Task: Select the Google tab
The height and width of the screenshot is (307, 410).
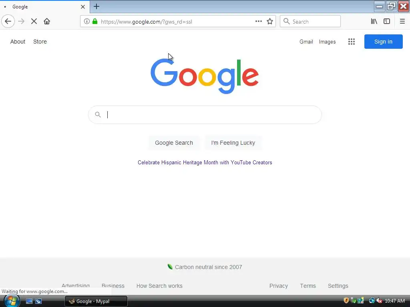Action: point(45,7)
